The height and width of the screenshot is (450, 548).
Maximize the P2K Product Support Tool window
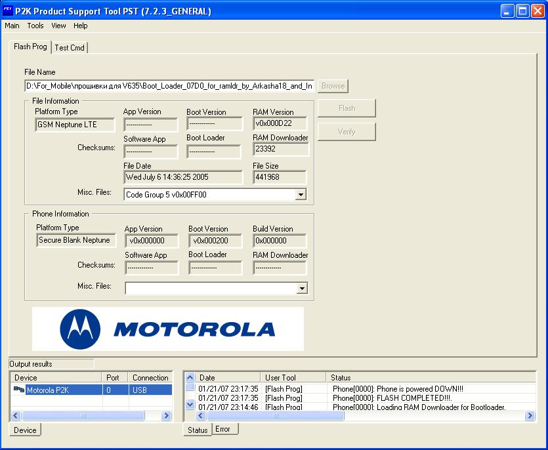click(523, 11)
